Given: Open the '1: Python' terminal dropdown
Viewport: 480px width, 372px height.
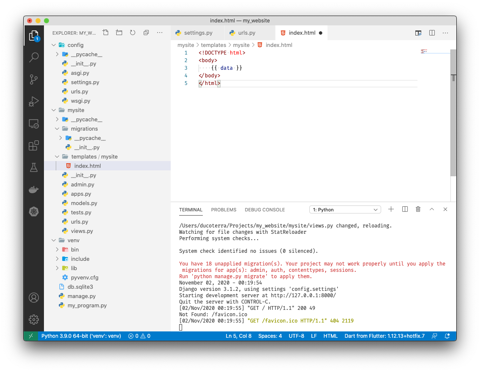Looking at the screenshot, I should tap(345, 210).
